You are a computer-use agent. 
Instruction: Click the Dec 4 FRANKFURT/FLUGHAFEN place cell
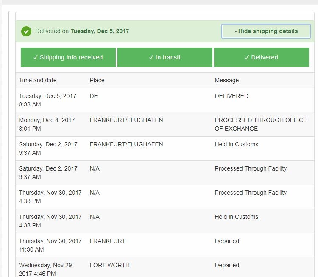[126, 120]
